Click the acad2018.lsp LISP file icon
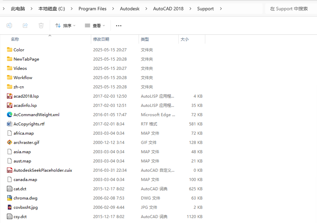317x223 pixels. click(x=10, y=96)
